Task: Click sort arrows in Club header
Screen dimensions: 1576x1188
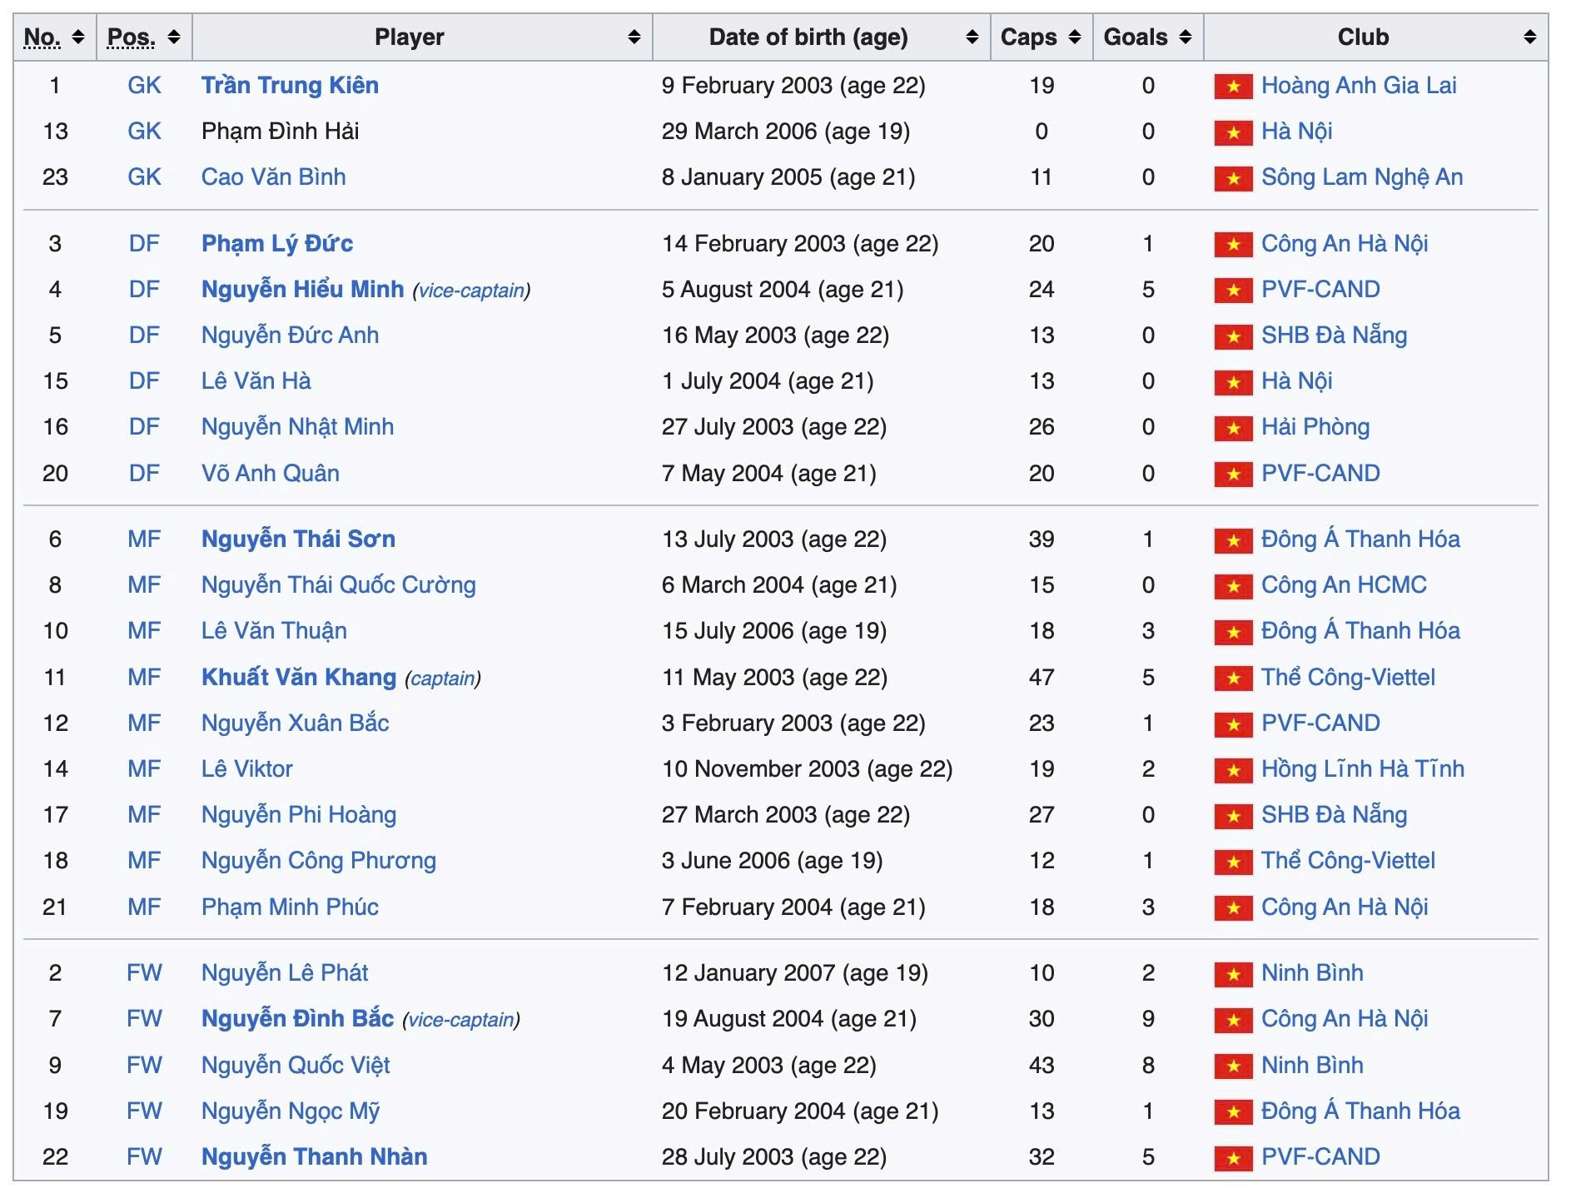Action: coord(1529,37)
